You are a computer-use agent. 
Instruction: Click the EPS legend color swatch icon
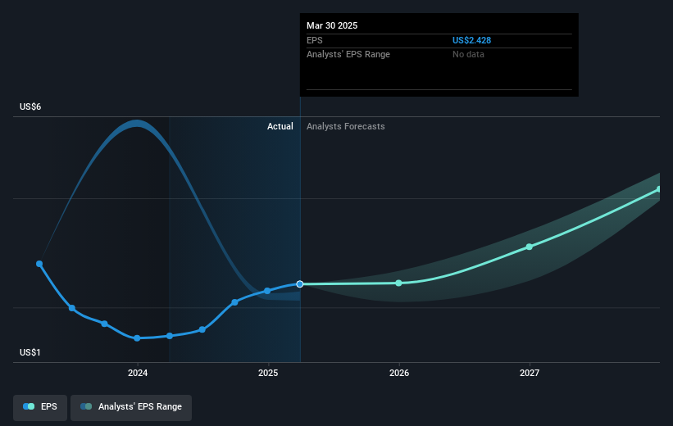(x=29, y=406)
